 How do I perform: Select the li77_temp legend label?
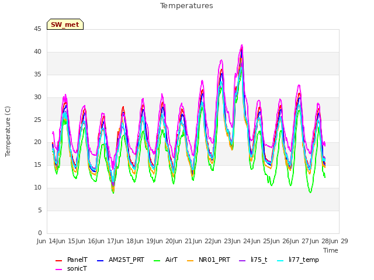tap(304, 260)
